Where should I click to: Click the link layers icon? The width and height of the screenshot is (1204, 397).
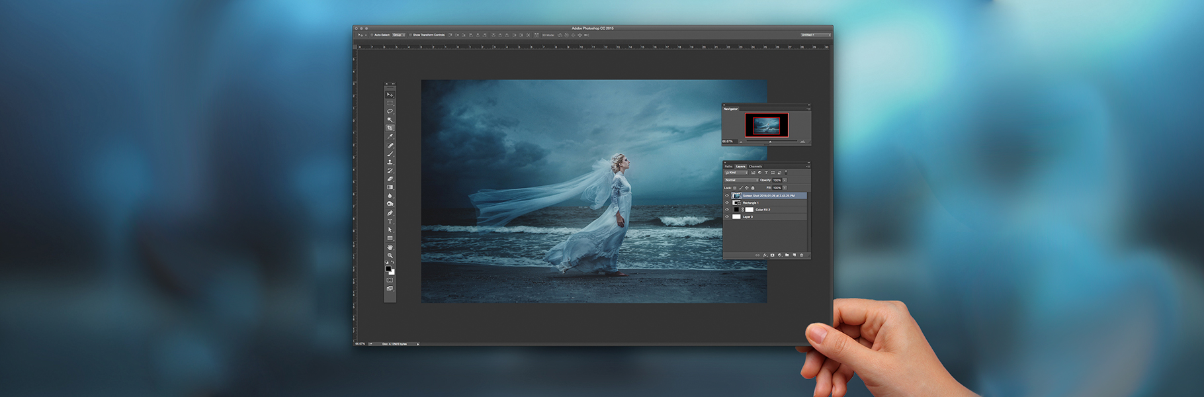tap(757, 255)
